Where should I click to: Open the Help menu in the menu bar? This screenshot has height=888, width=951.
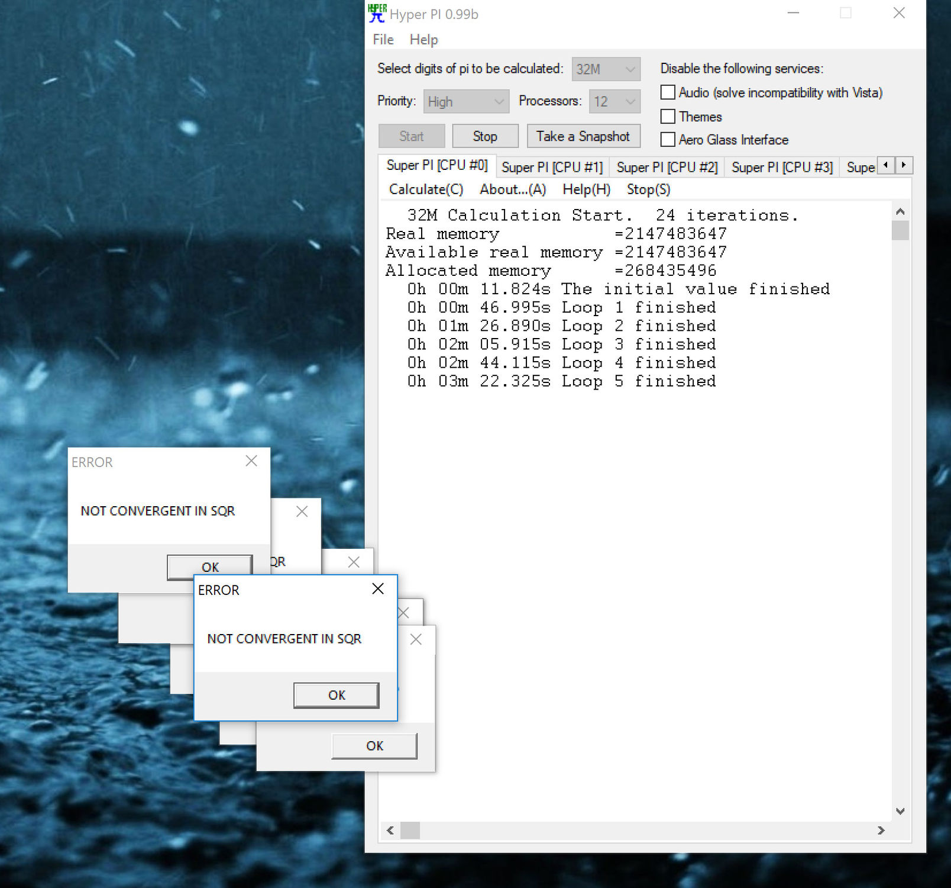tap(423, 40)
